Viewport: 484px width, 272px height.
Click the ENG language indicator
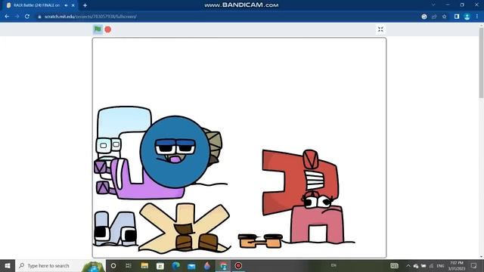coord(440,265)
